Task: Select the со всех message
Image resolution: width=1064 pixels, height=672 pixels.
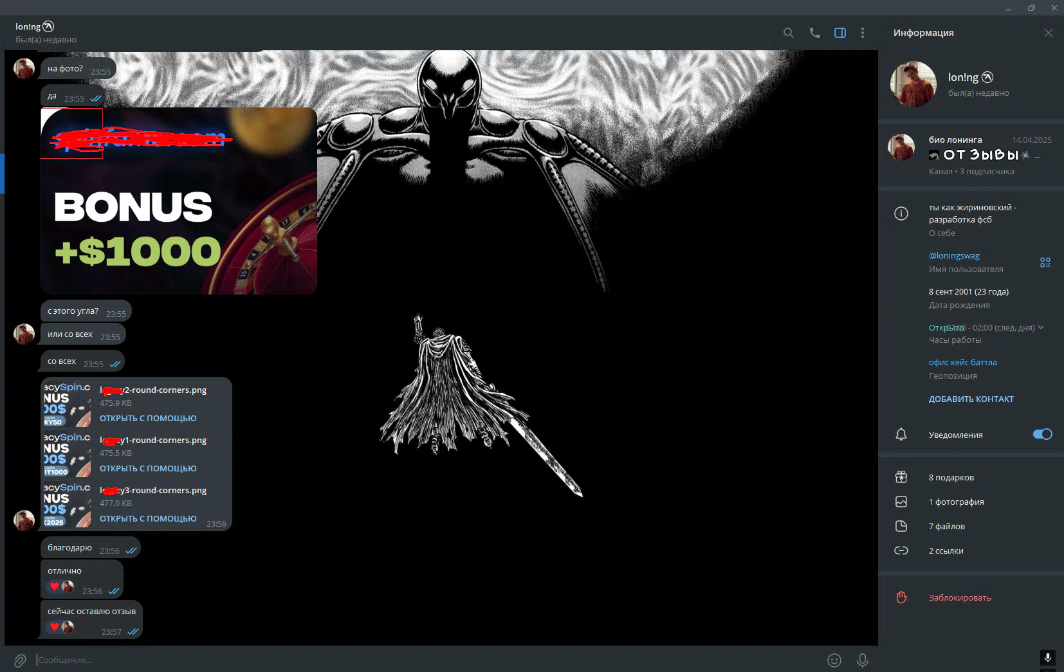Action: (82, 361)
